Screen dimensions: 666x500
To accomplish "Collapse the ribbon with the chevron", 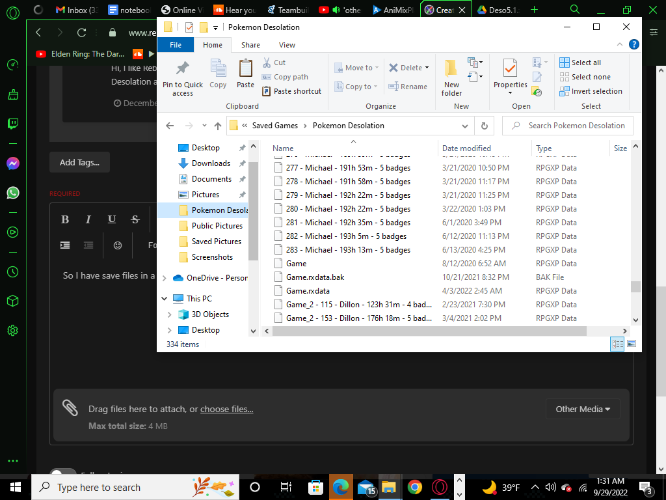I will (x=620, y=44).
